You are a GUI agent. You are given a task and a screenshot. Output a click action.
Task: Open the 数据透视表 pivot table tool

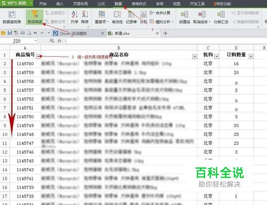click(12, 17)
